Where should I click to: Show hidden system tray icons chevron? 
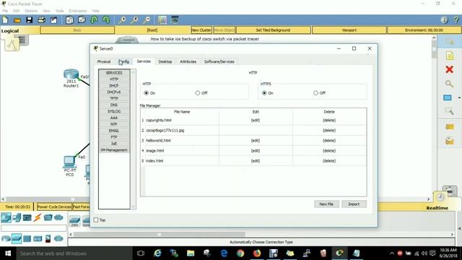pyautogui.click(x=391, y=253)
